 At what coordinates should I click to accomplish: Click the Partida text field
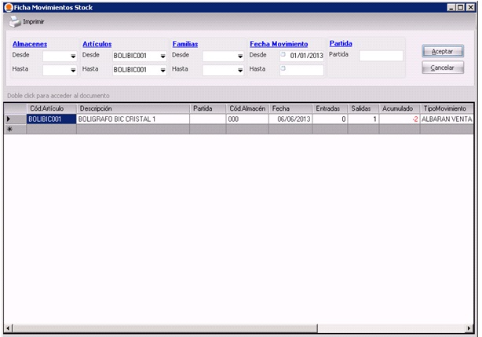coord(380,56)
